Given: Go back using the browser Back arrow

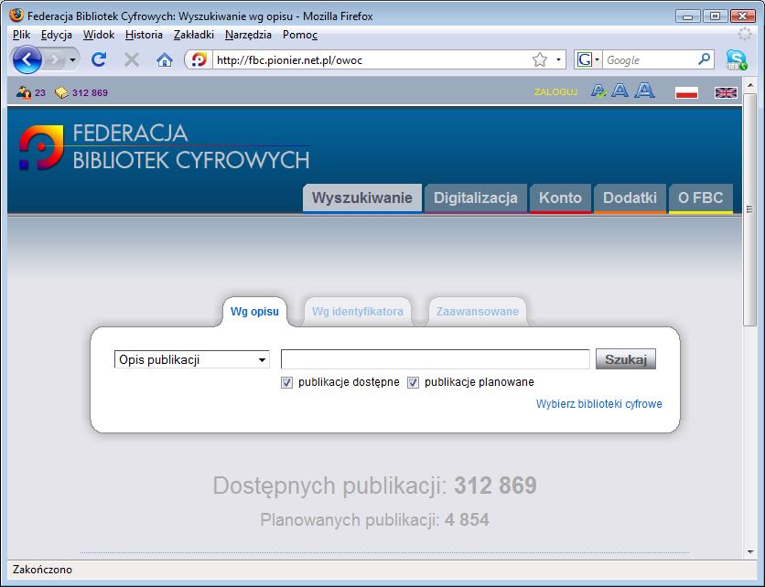Looking at the screenshot, I should 27,60.
